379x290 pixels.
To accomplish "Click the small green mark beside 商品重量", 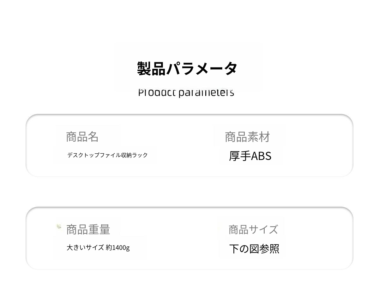I will pos(59,226).
